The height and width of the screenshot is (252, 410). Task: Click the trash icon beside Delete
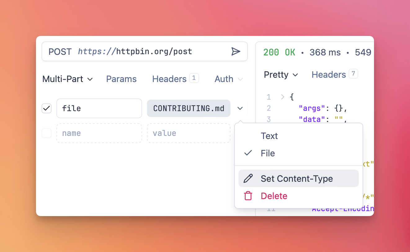[x=248, y=196]
